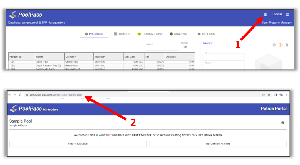
Task: Click the product info icon
Action: [x=274, y=45]
